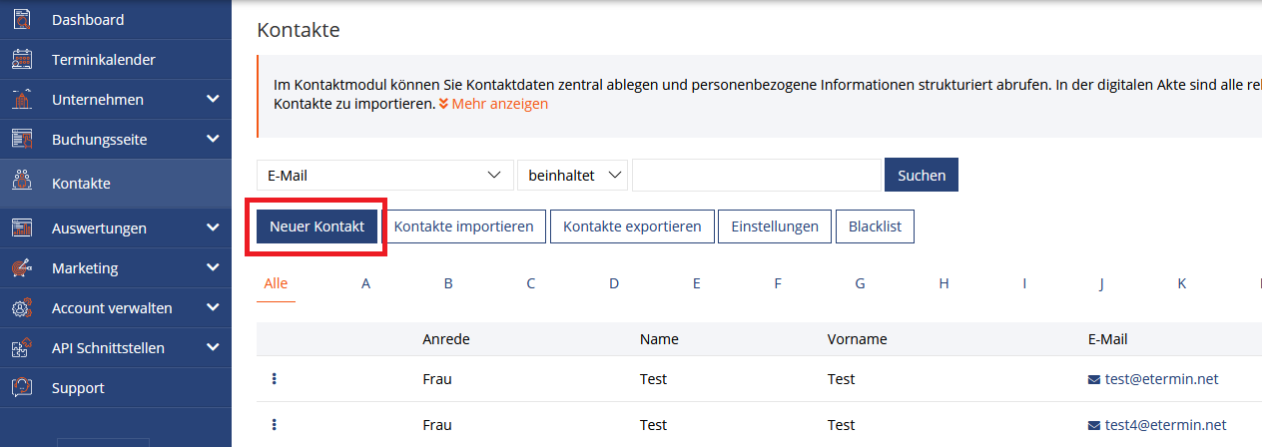Filter contacts by letter I

click(x=1024, y=283)
